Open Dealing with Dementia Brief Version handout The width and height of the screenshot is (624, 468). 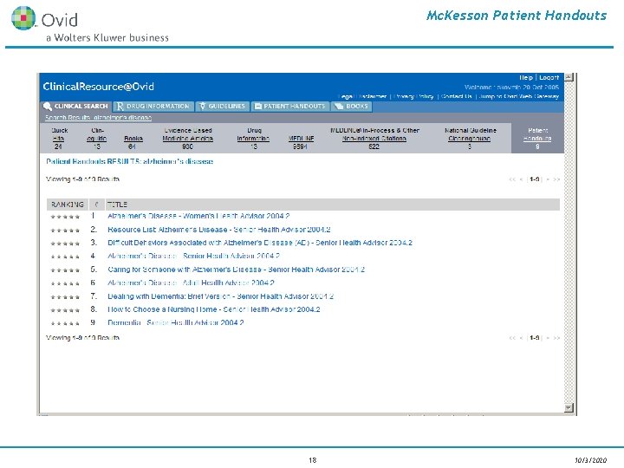click(x=220, y=296)
